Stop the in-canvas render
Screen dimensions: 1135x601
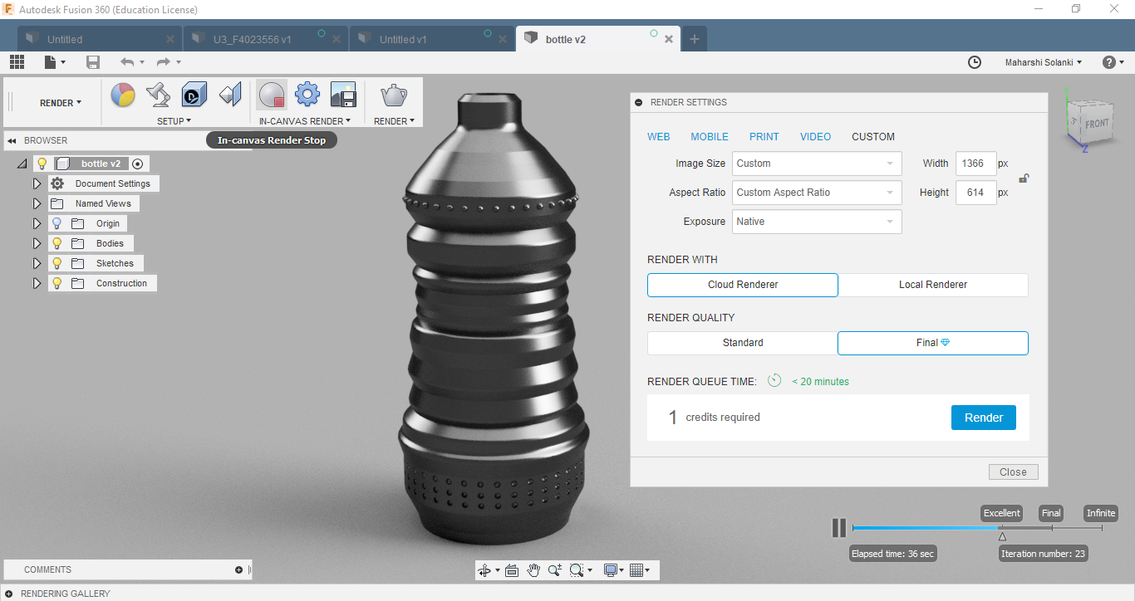pyautogui.click(x=272, y=95)
